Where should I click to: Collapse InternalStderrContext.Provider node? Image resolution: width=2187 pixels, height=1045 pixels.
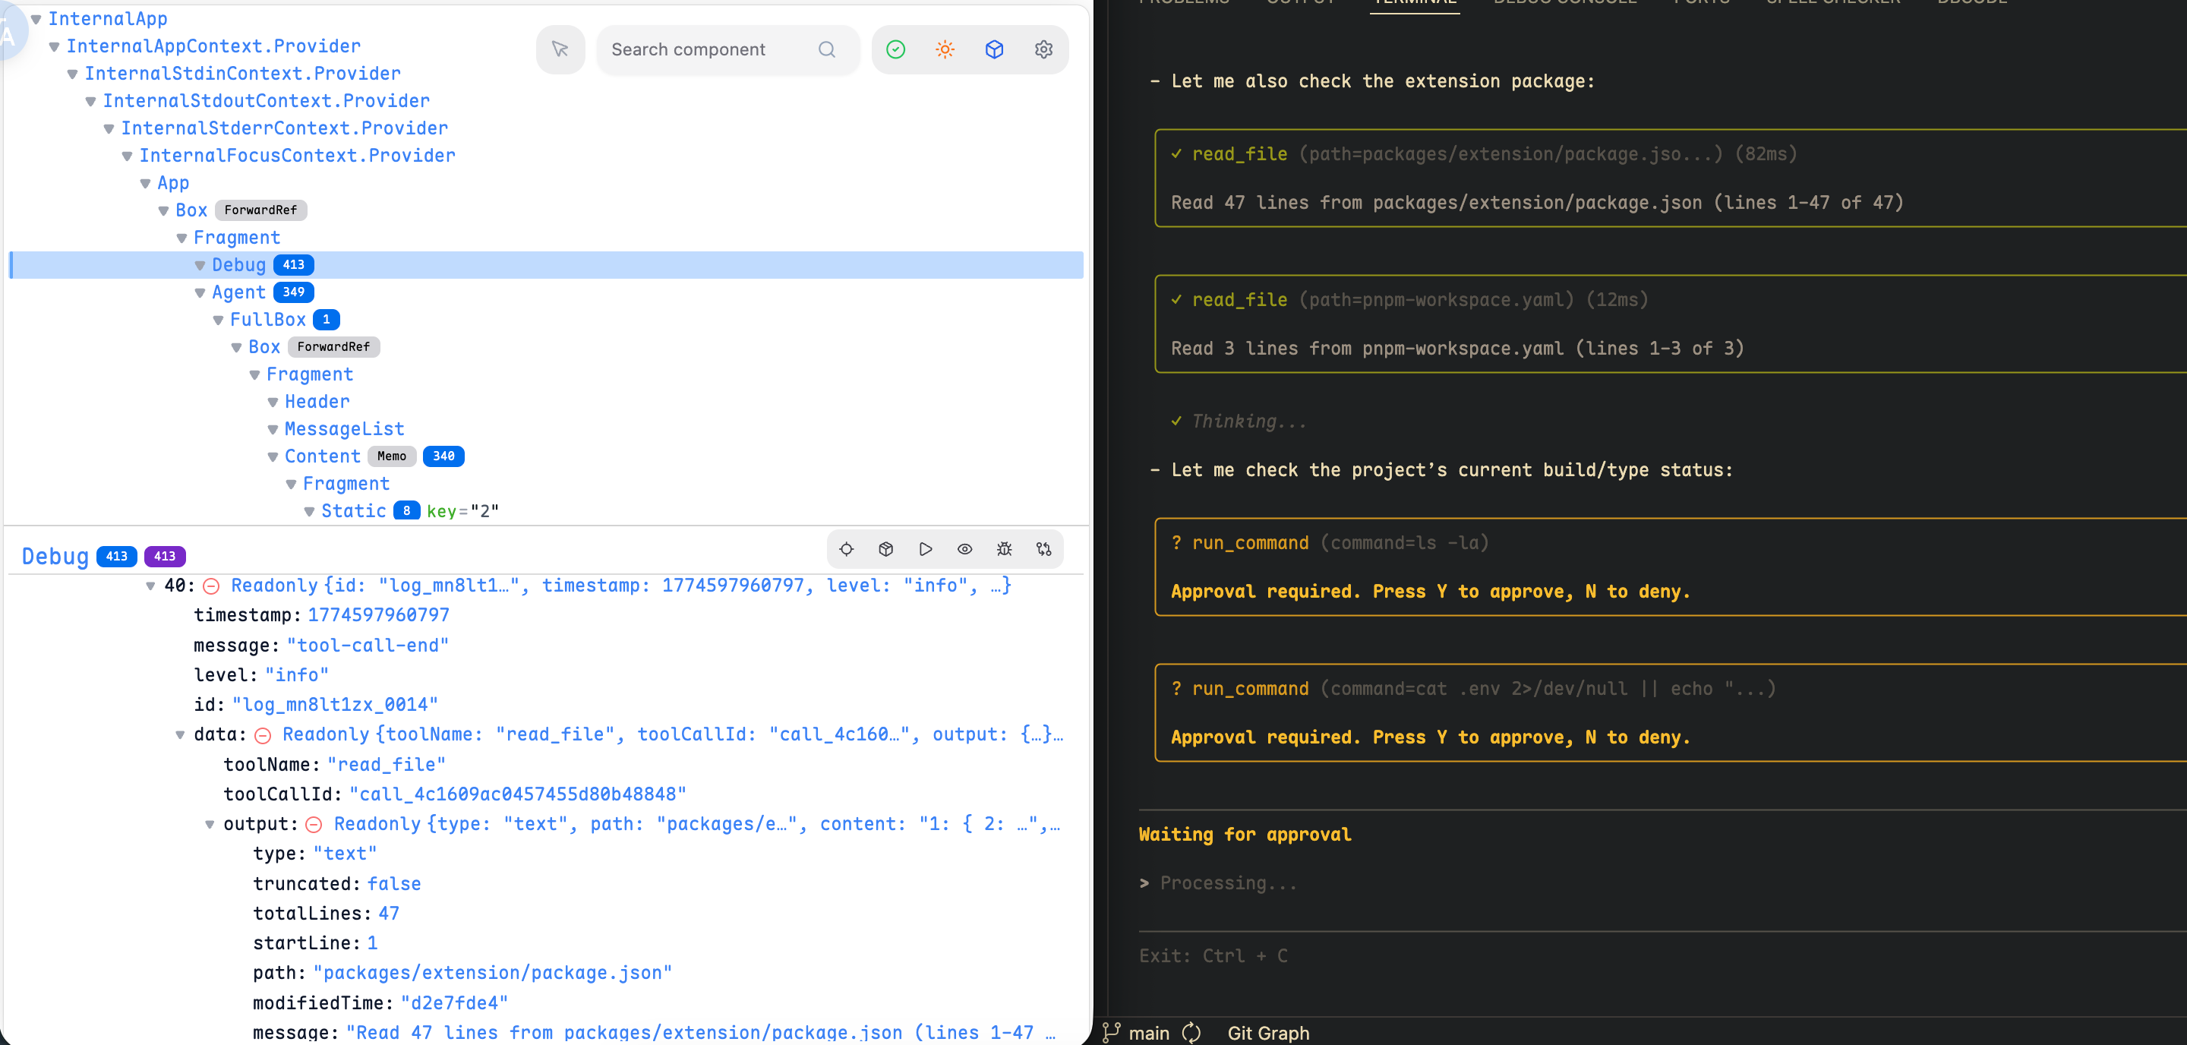[109, 128]
